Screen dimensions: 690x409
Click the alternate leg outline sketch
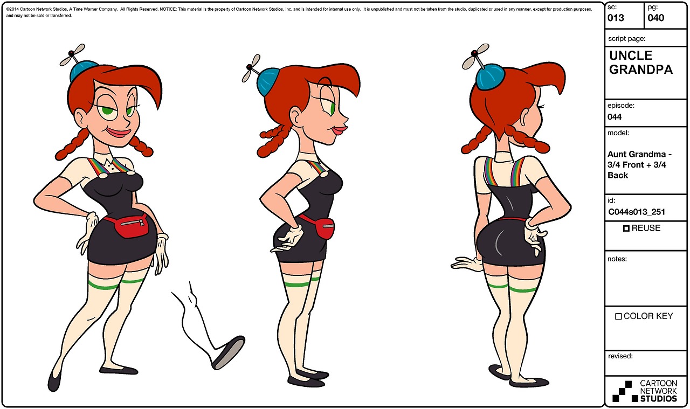tap(209, 325)
